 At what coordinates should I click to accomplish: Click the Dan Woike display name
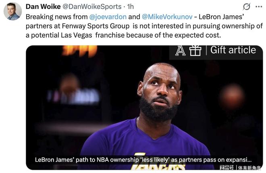click(x=43, y=6)
